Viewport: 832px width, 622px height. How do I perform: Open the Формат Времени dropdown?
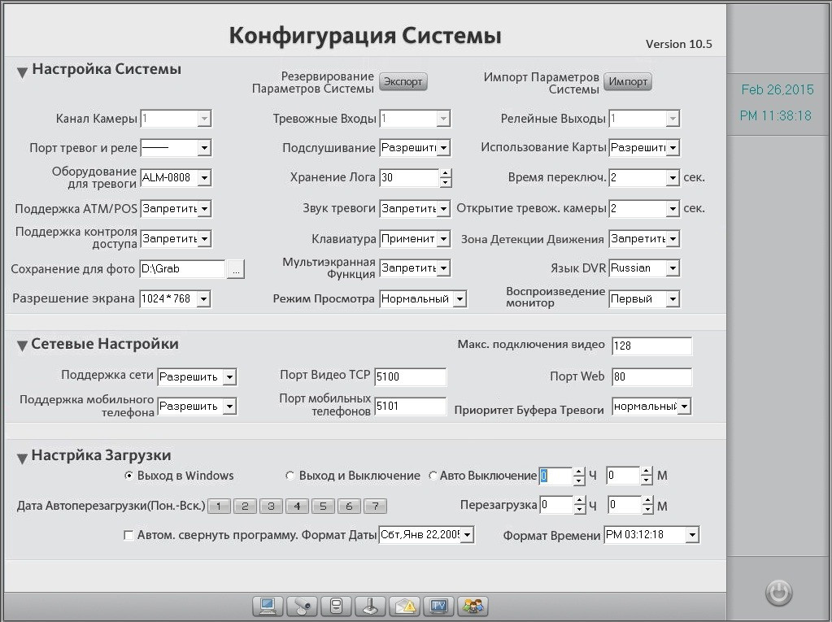(692, 535)
